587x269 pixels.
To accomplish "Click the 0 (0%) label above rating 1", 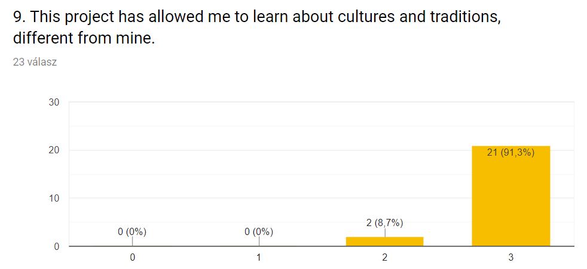I will 259,231.
